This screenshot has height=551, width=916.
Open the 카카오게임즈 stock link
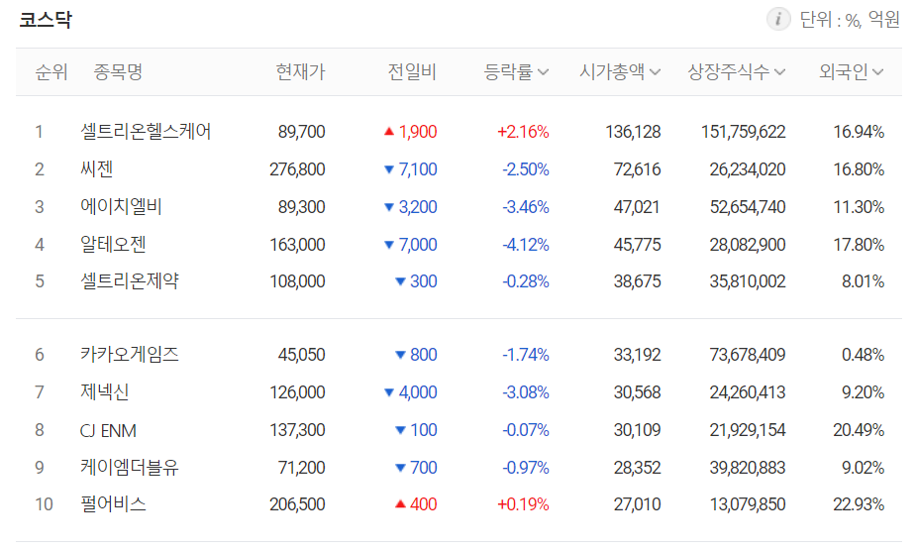pyautogui.click(x=130, y=355)
